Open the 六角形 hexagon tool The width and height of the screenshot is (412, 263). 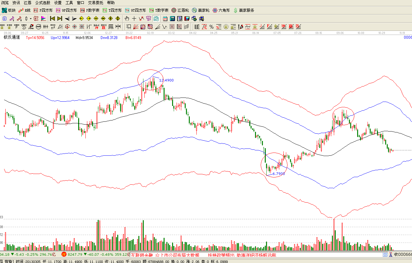click(x=221, y=10)
